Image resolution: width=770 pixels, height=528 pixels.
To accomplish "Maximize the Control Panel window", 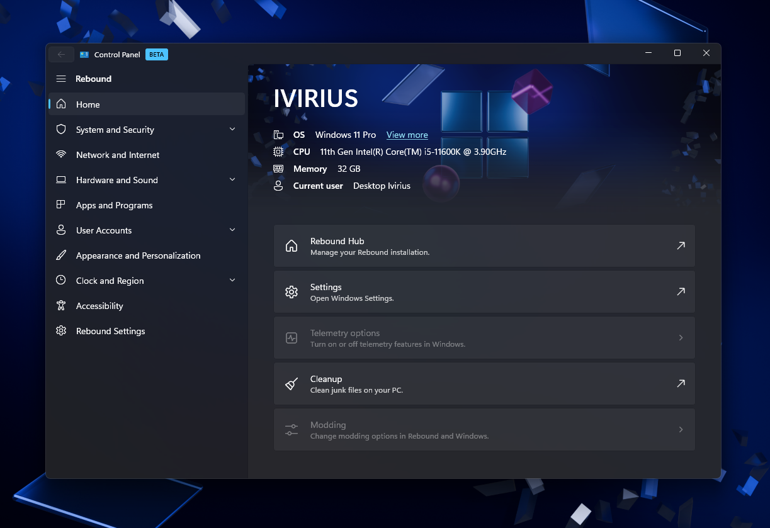I will point(677,53).
